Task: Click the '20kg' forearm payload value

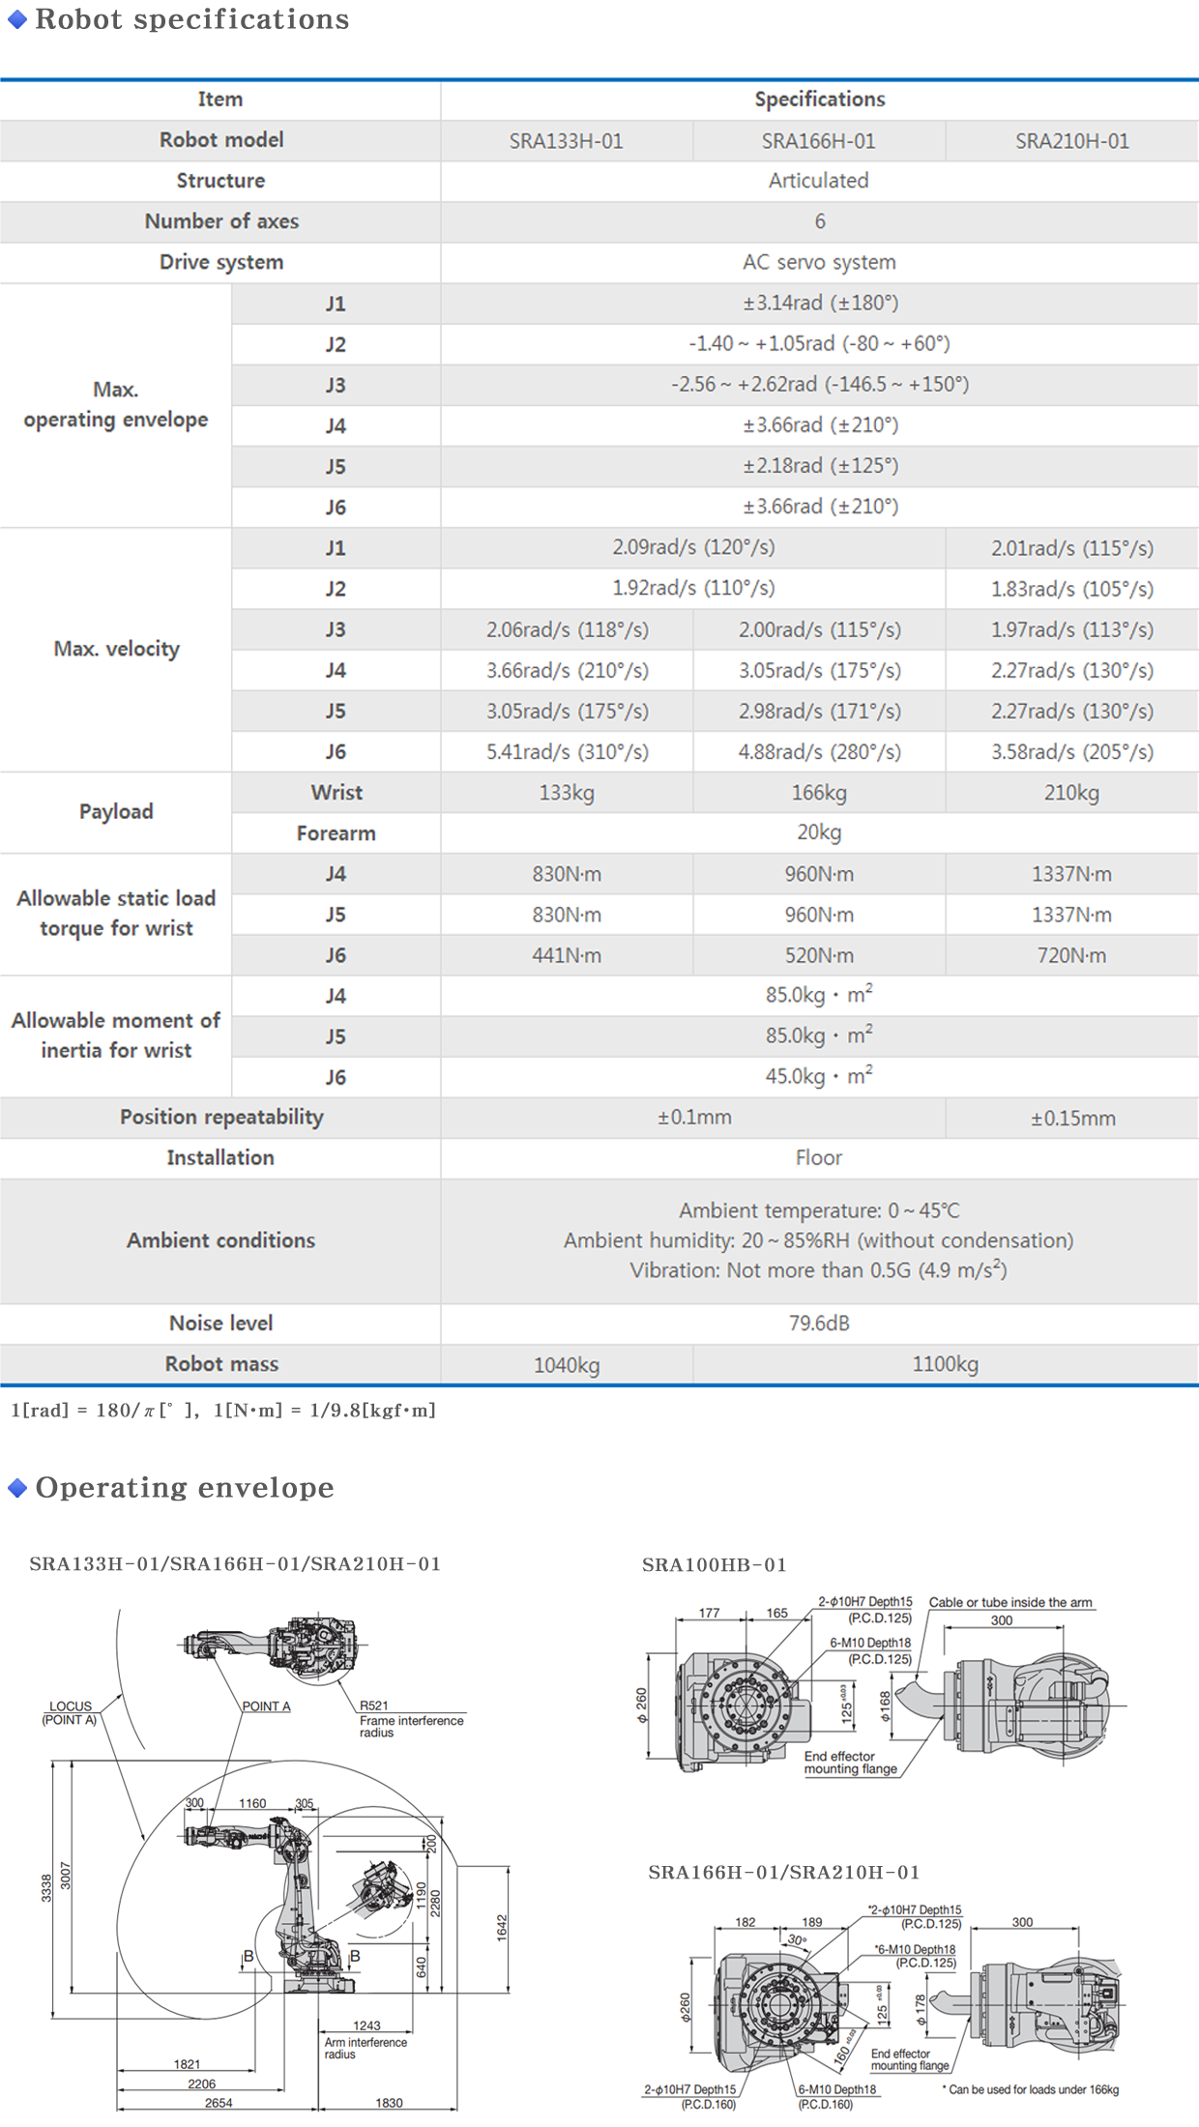Action: click(819, 832)
